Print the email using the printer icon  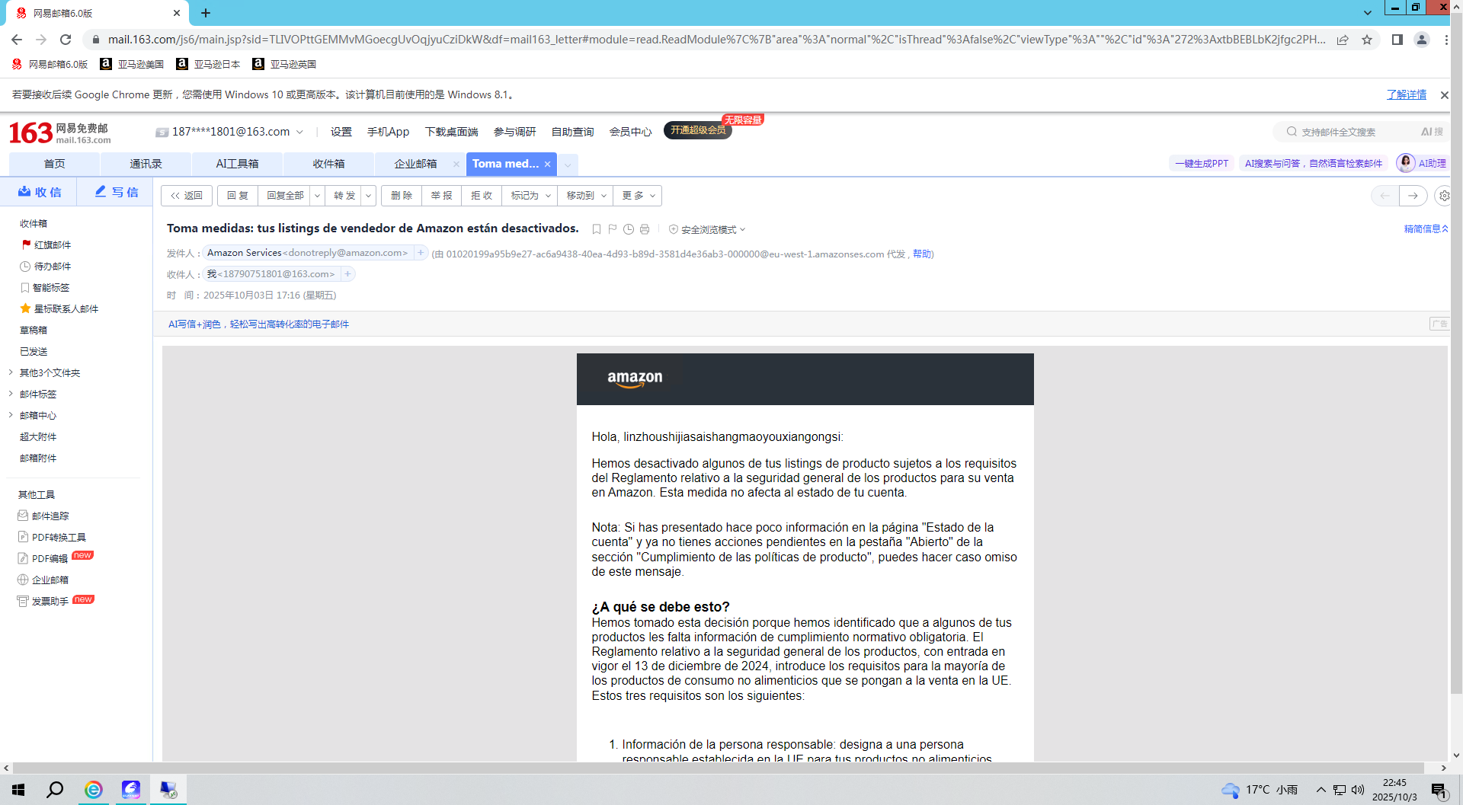point(645,229)
